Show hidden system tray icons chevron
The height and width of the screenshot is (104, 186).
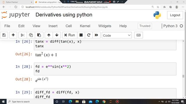pos(159,101)
